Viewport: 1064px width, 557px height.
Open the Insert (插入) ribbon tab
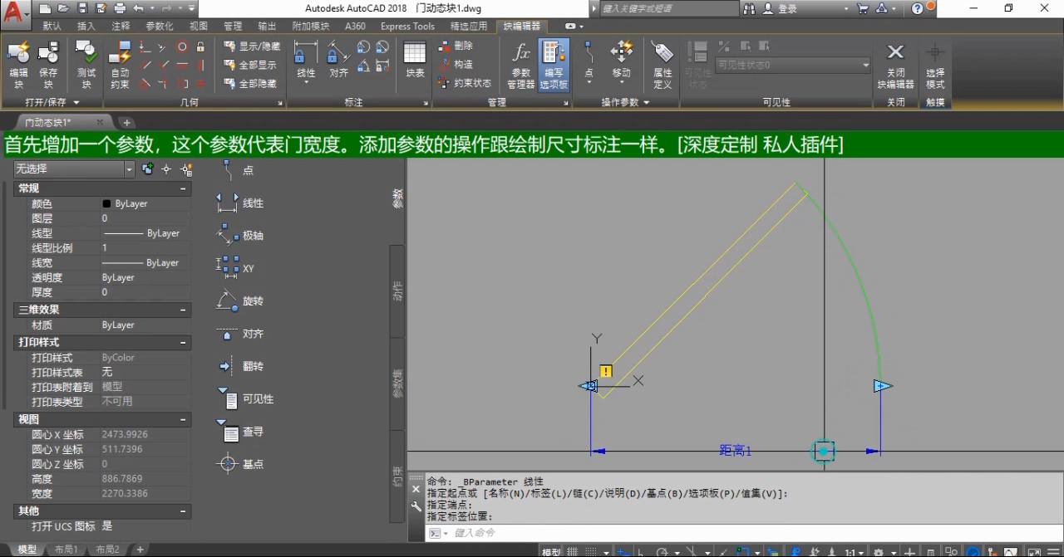[x=86, y=26]
